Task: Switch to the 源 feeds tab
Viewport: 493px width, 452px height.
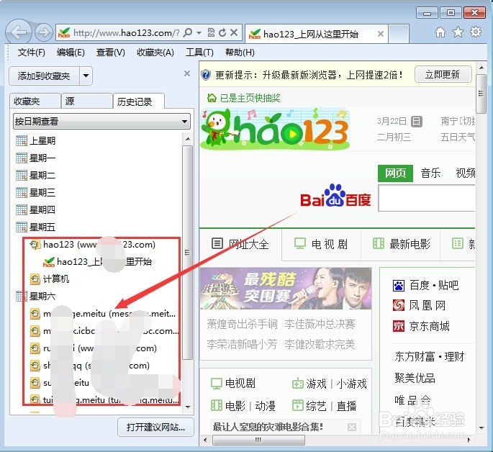Action: pyautogui.click(x=87, y=101)
